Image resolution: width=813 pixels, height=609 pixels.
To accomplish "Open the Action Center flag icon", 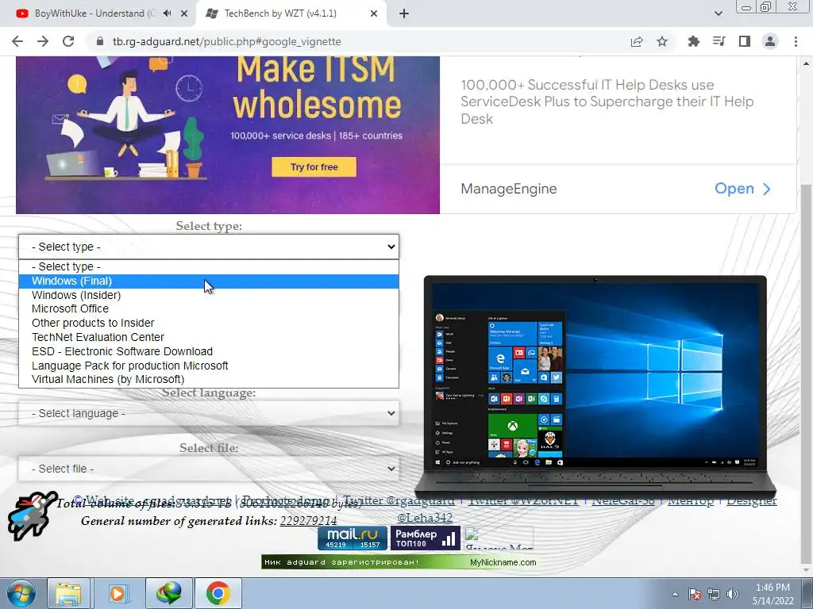I will click(x=695, y=594).
